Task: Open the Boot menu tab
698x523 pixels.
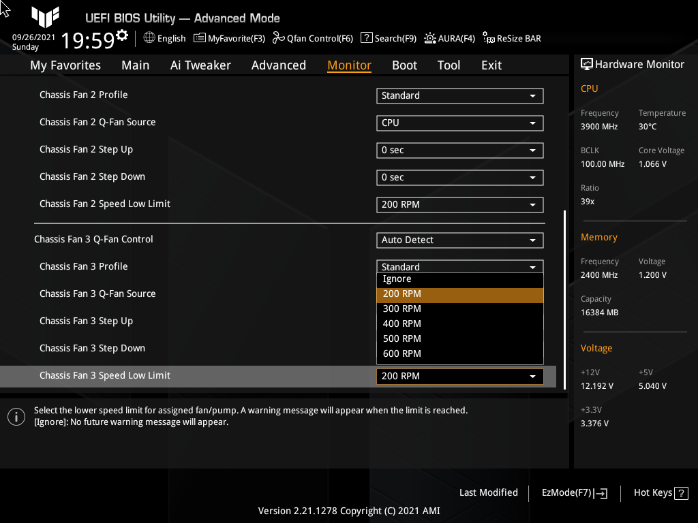Action: click(404, 65)
